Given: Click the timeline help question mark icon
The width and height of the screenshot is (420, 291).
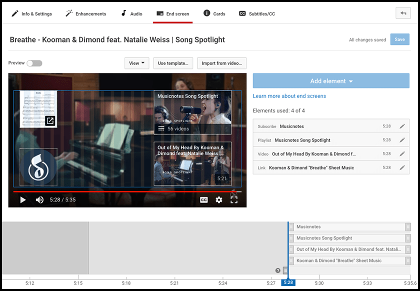Looking at the screenshot, I should click(x=278, y=270).
